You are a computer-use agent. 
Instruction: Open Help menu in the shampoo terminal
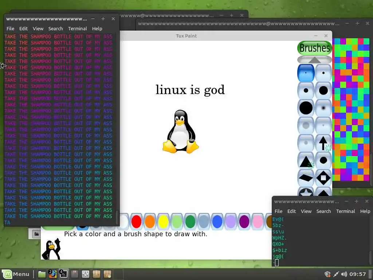coord(97,28)
